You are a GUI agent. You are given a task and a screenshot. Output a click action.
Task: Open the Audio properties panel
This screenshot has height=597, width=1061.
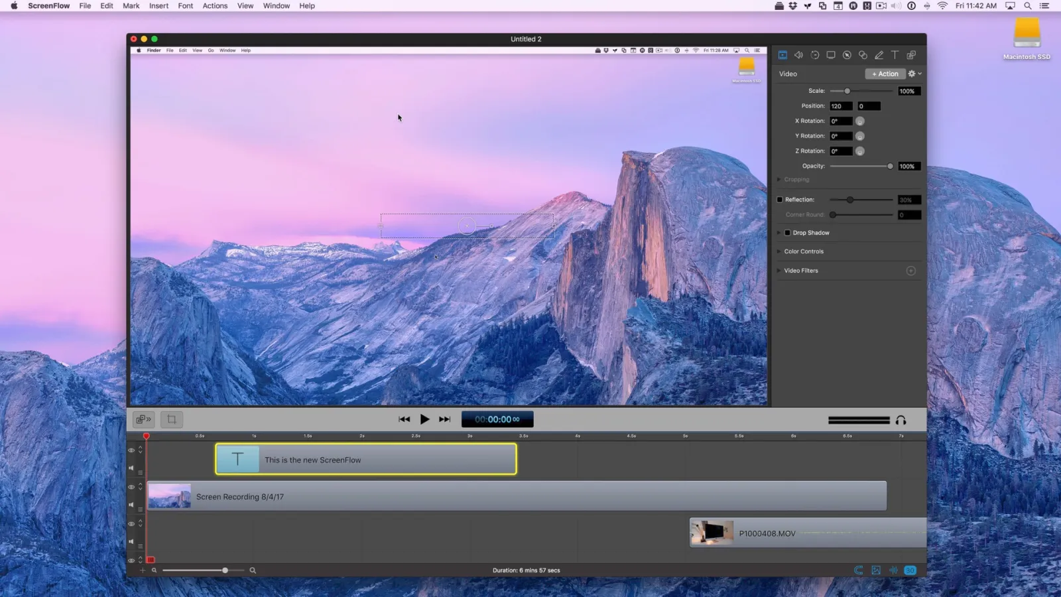pyautogui.click(x=798, y=54)
